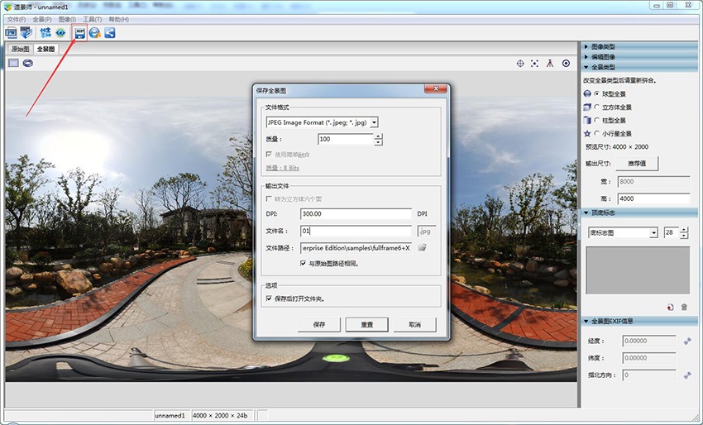
Task: Switch to the 原始图 tab
Action: [x=20, y=49]
